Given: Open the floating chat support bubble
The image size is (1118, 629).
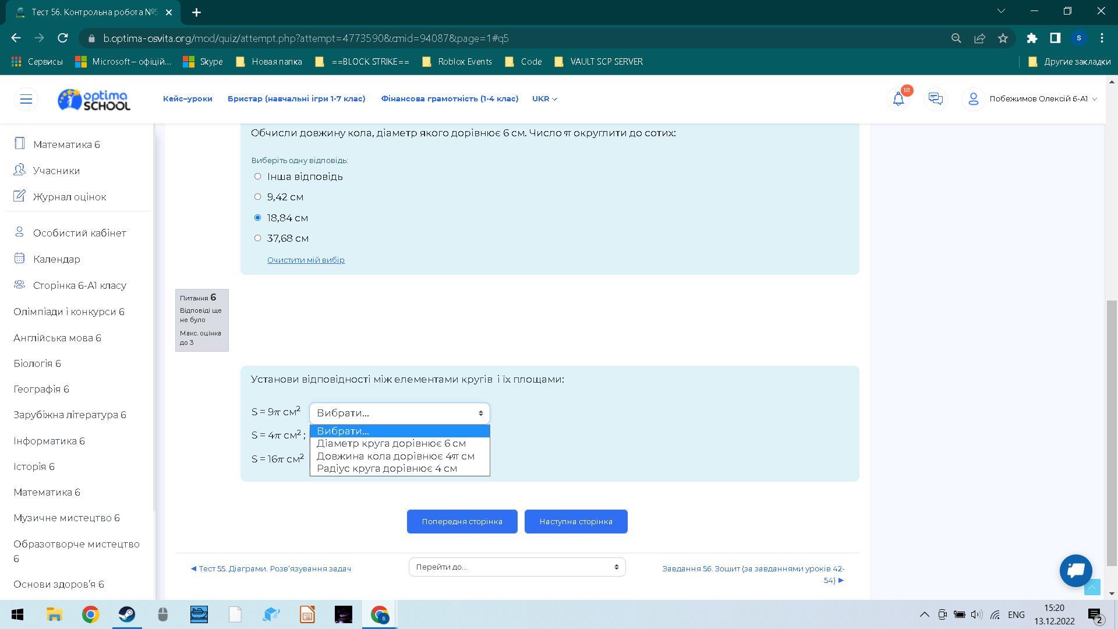Looking at the screenshot, I should pyautogui.click(x=1075, y=571).
